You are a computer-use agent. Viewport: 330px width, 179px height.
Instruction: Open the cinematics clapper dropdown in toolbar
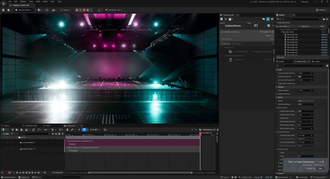point(54,10)
